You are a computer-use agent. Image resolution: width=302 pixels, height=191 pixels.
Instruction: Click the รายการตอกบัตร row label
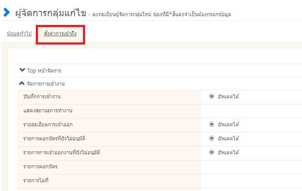pos(40,167)
